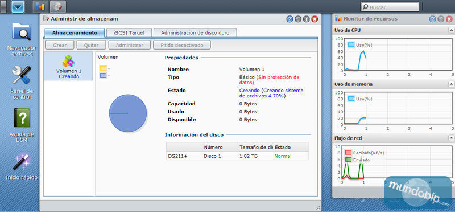The height and width of the screenshot is (212, 455).
Task: Collapse the Uso de memoria section
Action: click(x=451, y=84)
